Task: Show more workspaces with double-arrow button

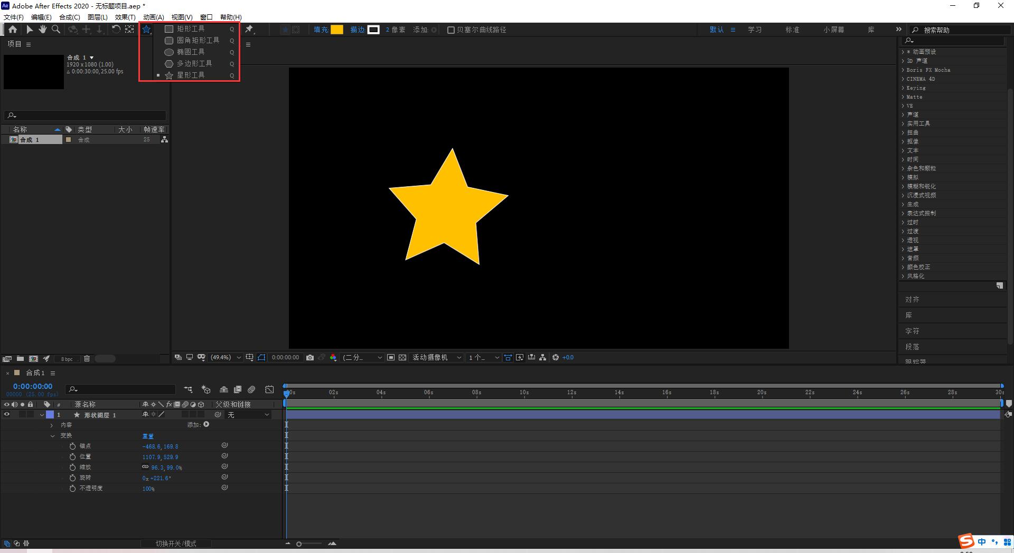Action: click(899, 30)
